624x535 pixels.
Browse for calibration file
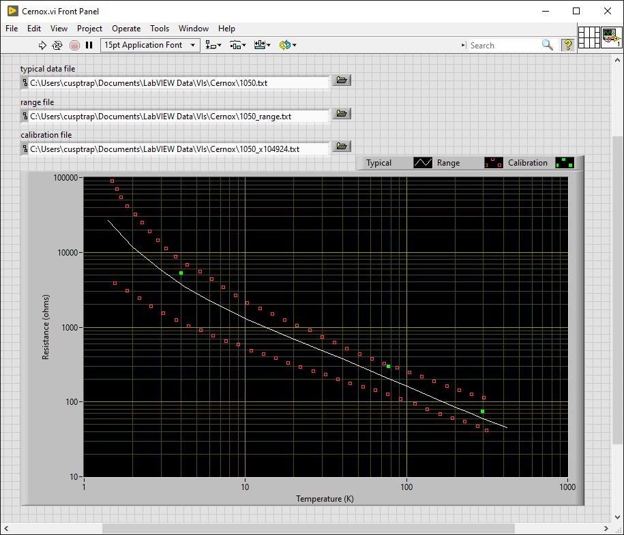(342, 146)
